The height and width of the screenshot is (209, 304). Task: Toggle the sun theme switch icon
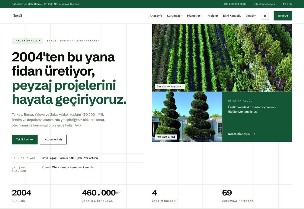[x=265, y=16]
